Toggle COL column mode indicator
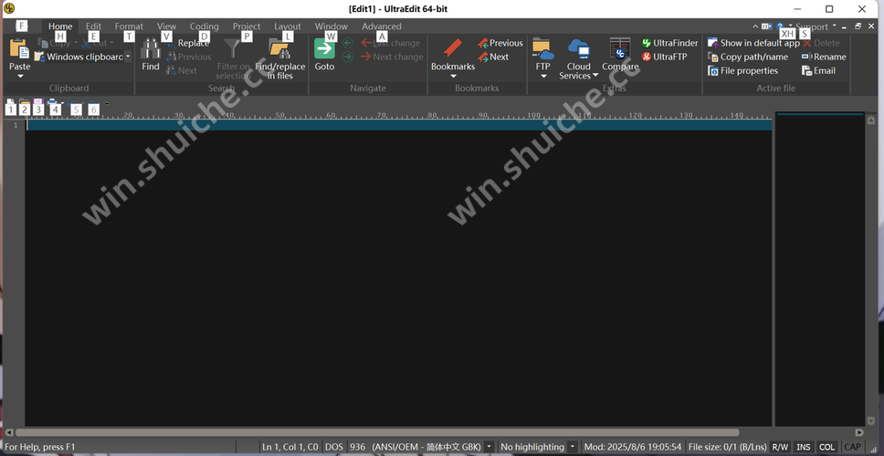This screenshot has height=456, width=884. 827,447
